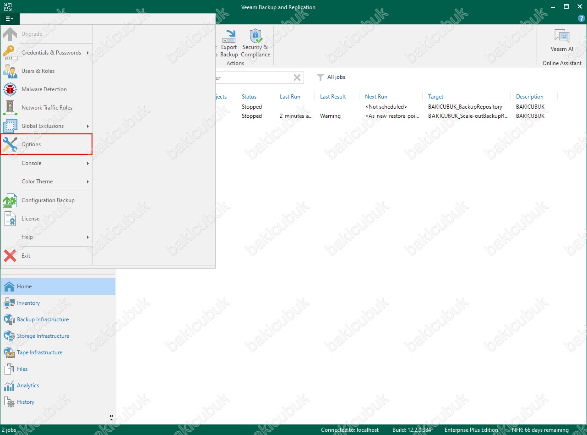Sort jobs by Target column header
Screen dimensions: 587x435
click(x=436, y=97)
